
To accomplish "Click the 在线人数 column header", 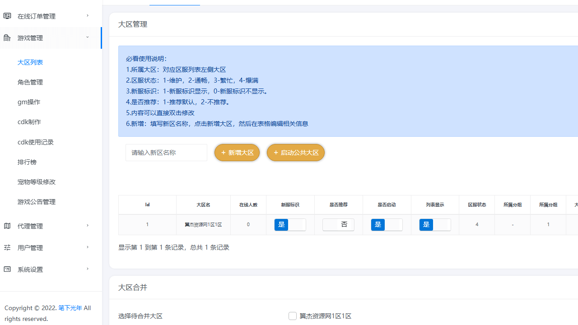I will 248,205.
